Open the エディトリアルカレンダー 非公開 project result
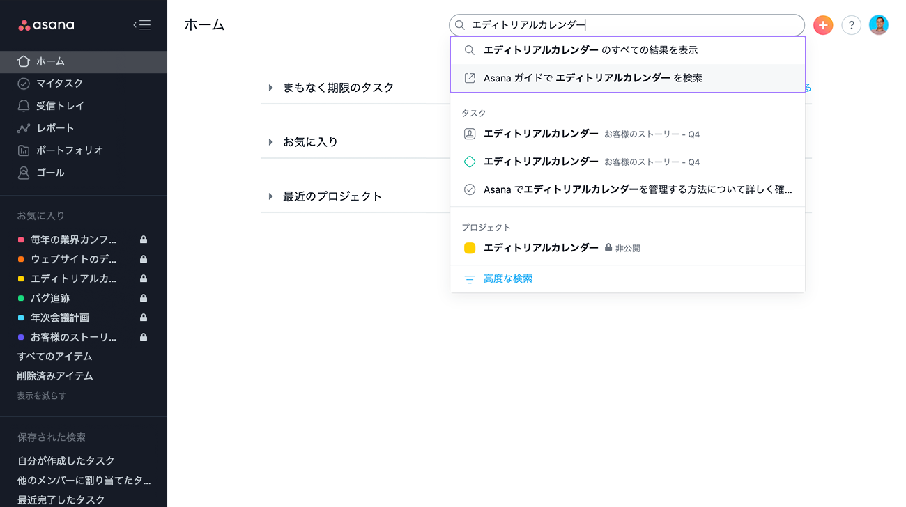The height and width of the screenshot is (507, 906). tap(628, 248)
